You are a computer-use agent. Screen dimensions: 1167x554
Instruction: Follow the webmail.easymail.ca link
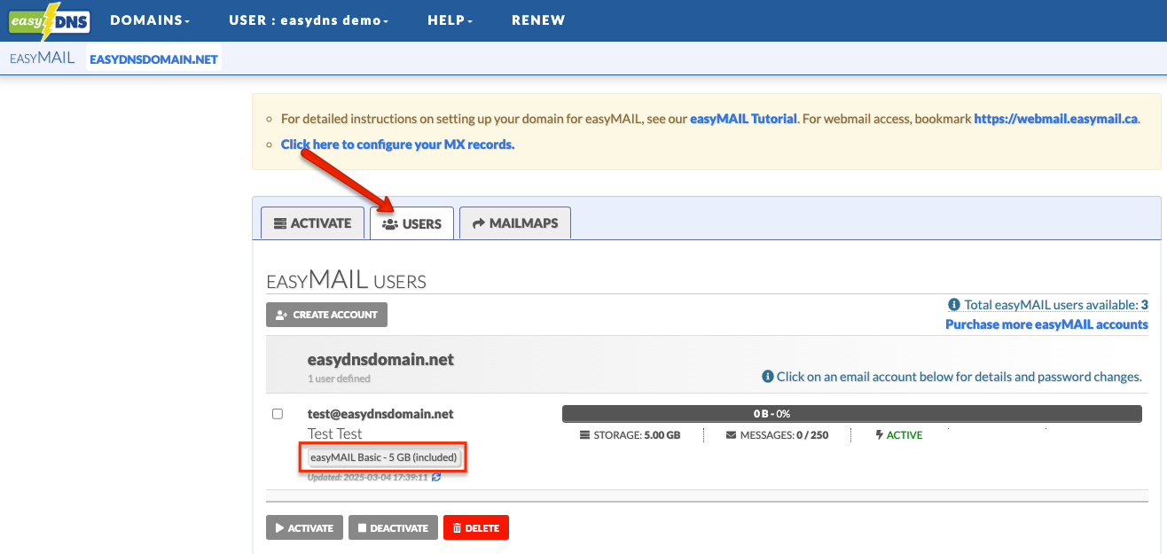point(1055,119)
